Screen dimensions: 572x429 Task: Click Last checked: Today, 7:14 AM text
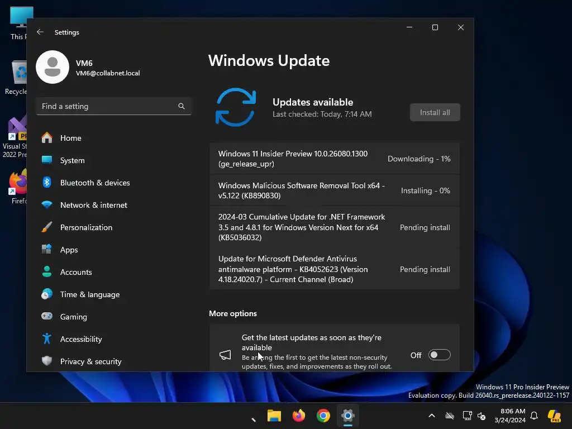pyautogui.click(x=322, y=114)
